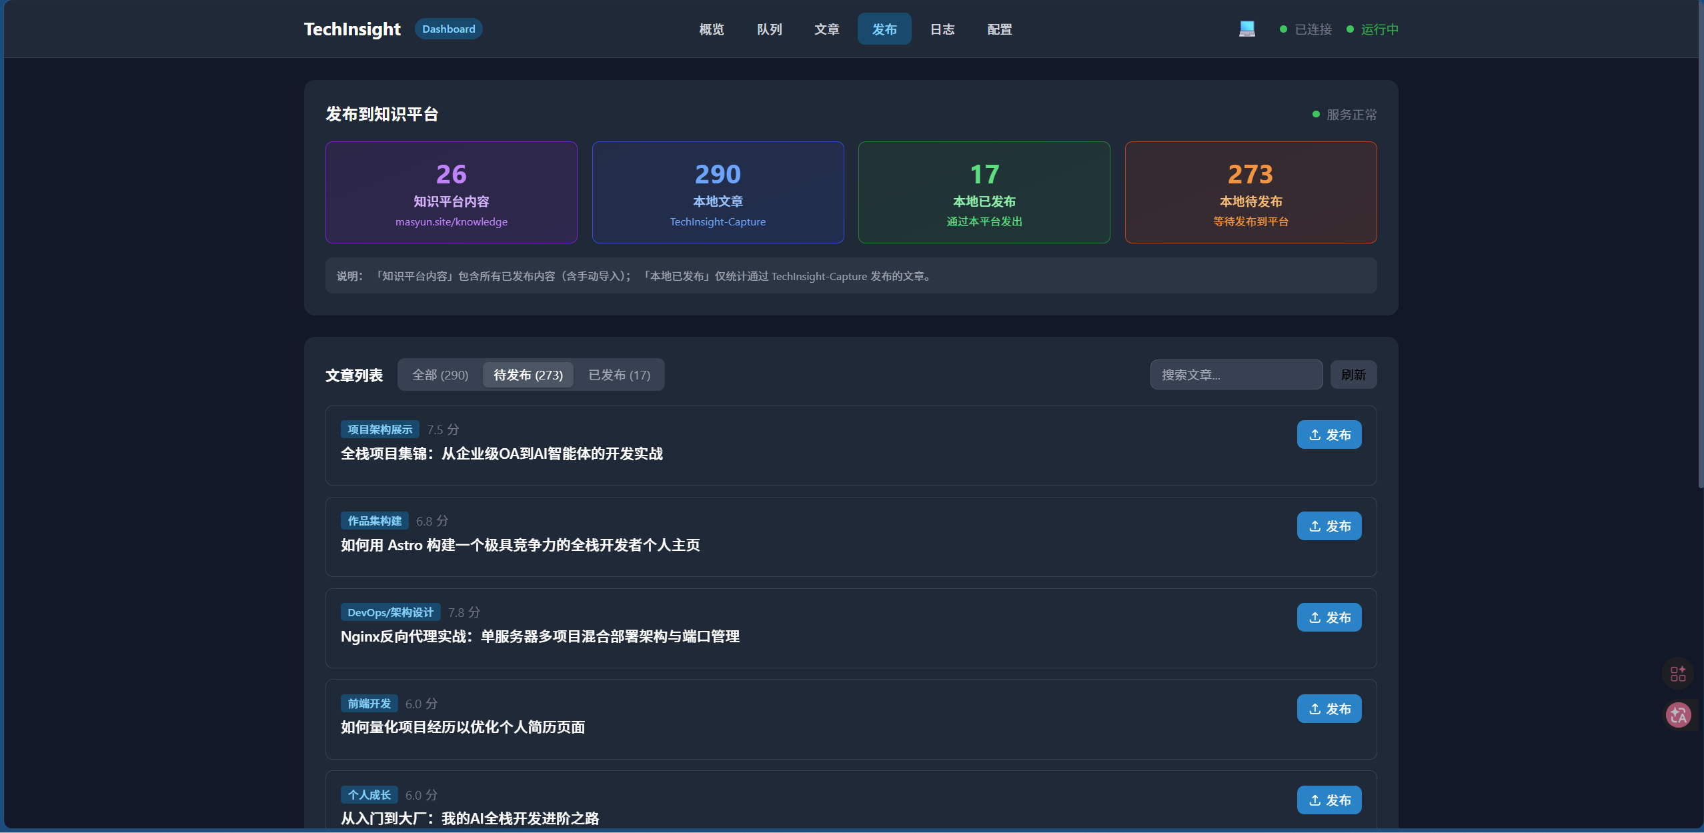Publish the 从入门到大厂 article
Viewport: 1704px width, 833px height.
[1329, 800]
